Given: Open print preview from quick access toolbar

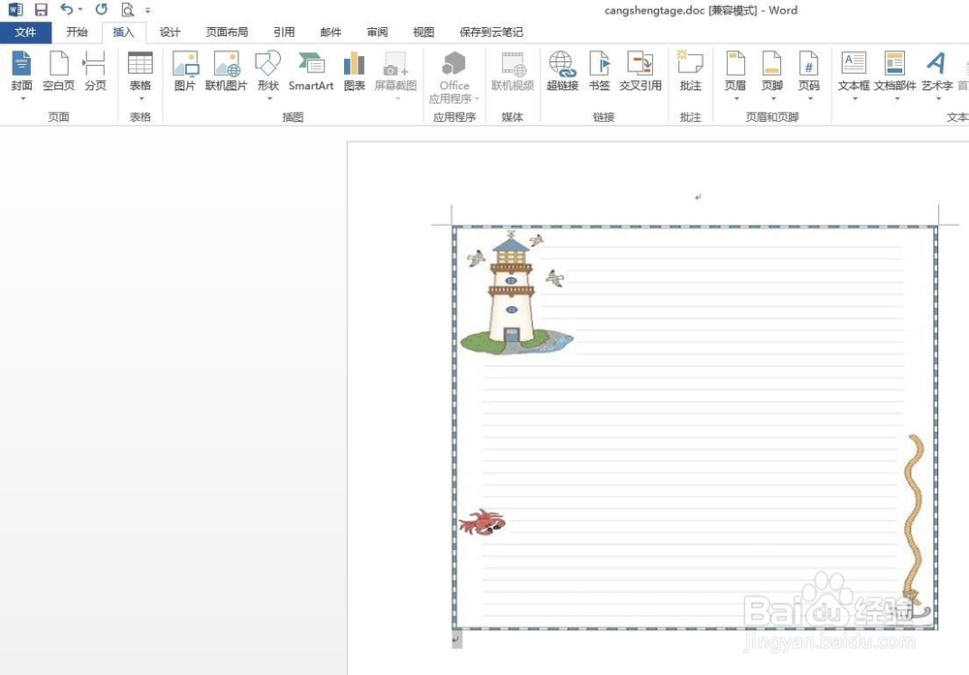Looking at the screenshot, I should click(127, 10).
